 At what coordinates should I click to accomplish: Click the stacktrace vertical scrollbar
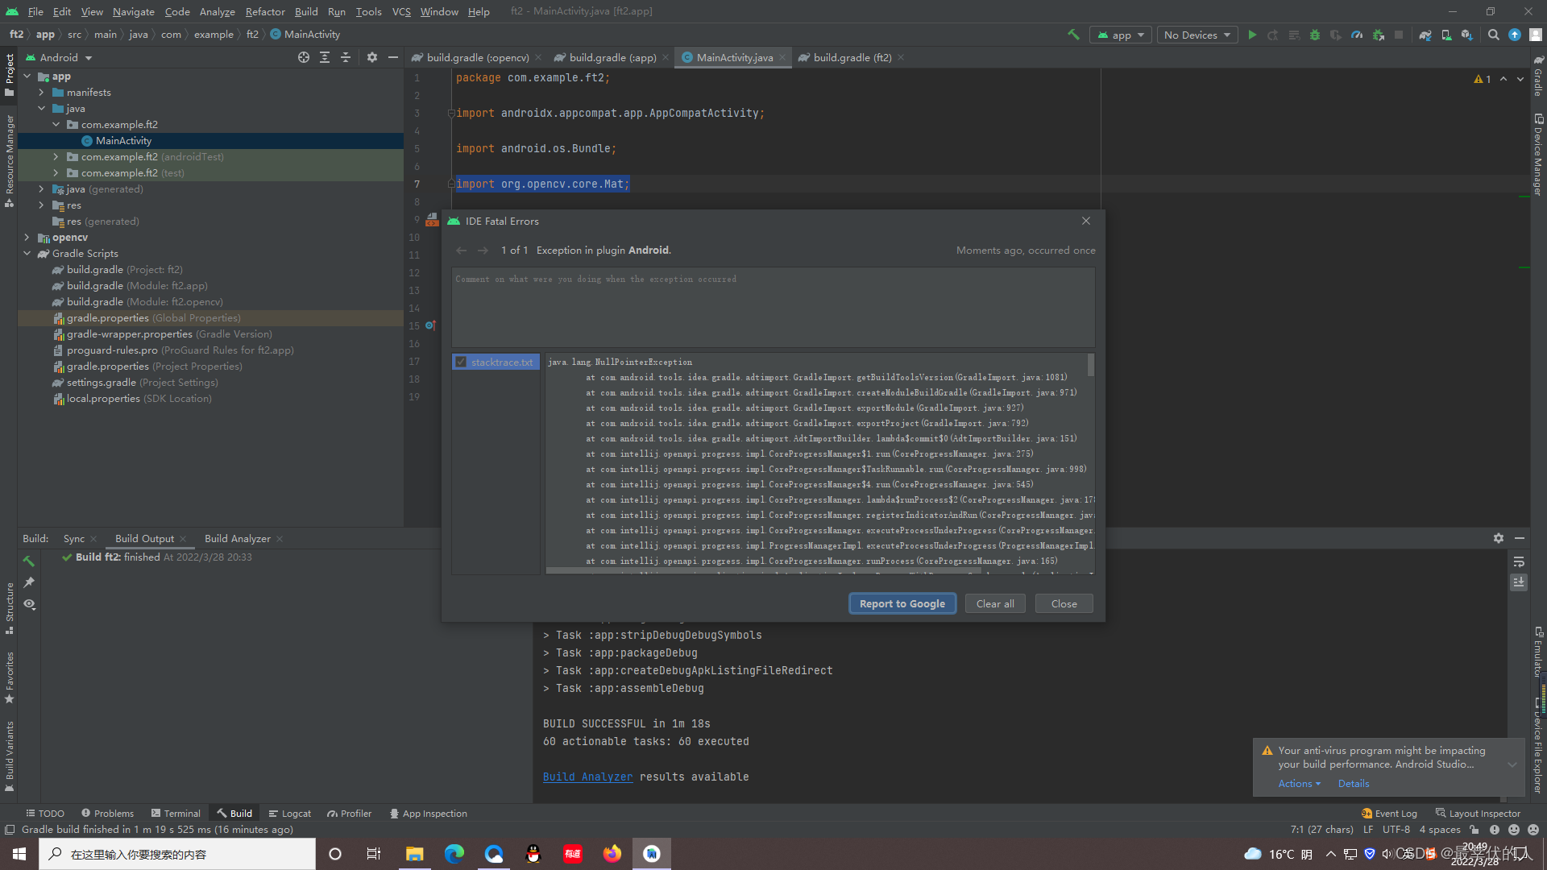pos(1091,366)
